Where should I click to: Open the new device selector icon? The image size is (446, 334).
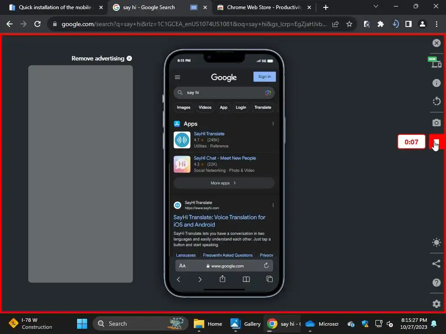435,62
